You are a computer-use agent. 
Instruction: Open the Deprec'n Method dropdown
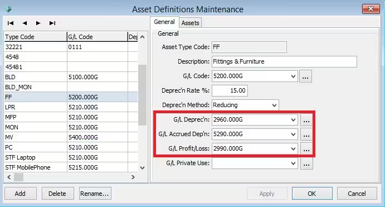pos(274,105)
